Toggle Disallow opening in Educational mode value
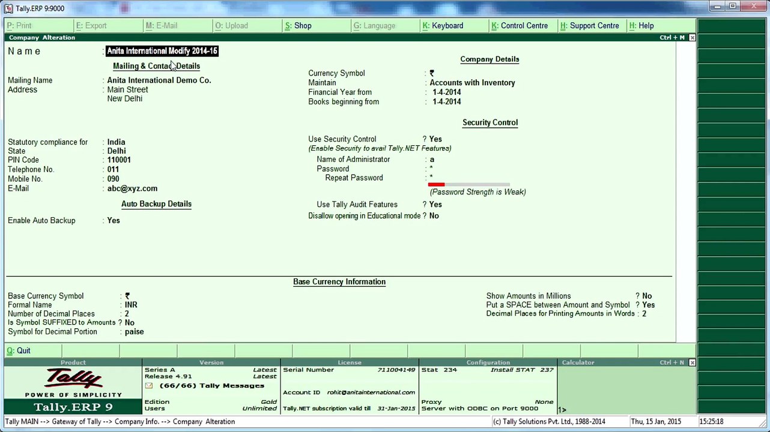Screen dimensions: 770x432 [x=434, y=216]
